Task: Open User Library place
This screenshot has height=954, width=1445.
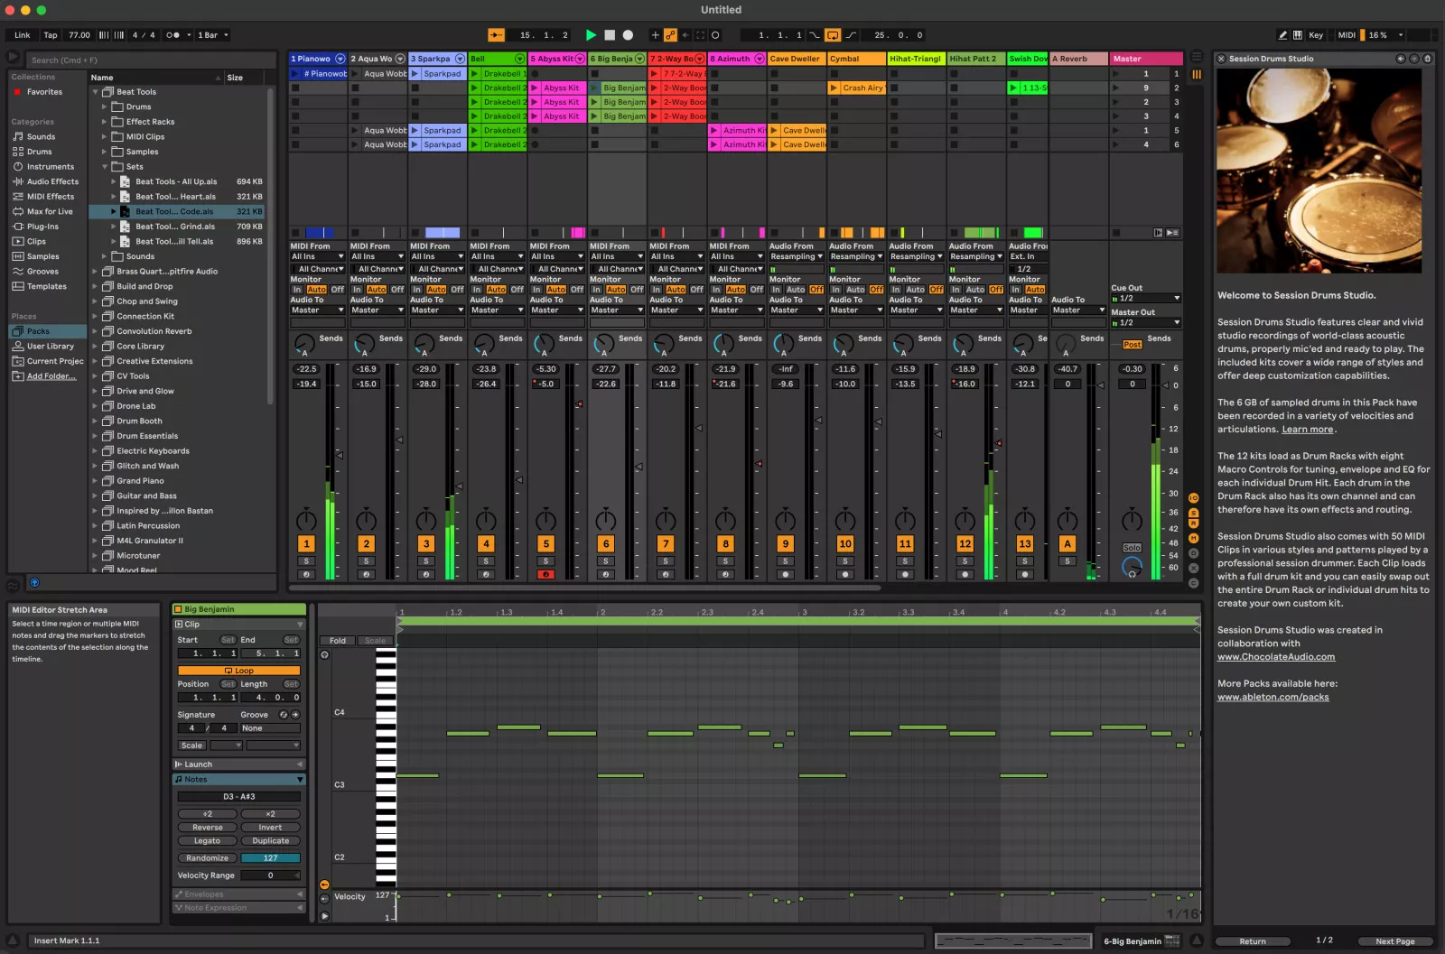Action: [51, 347]
